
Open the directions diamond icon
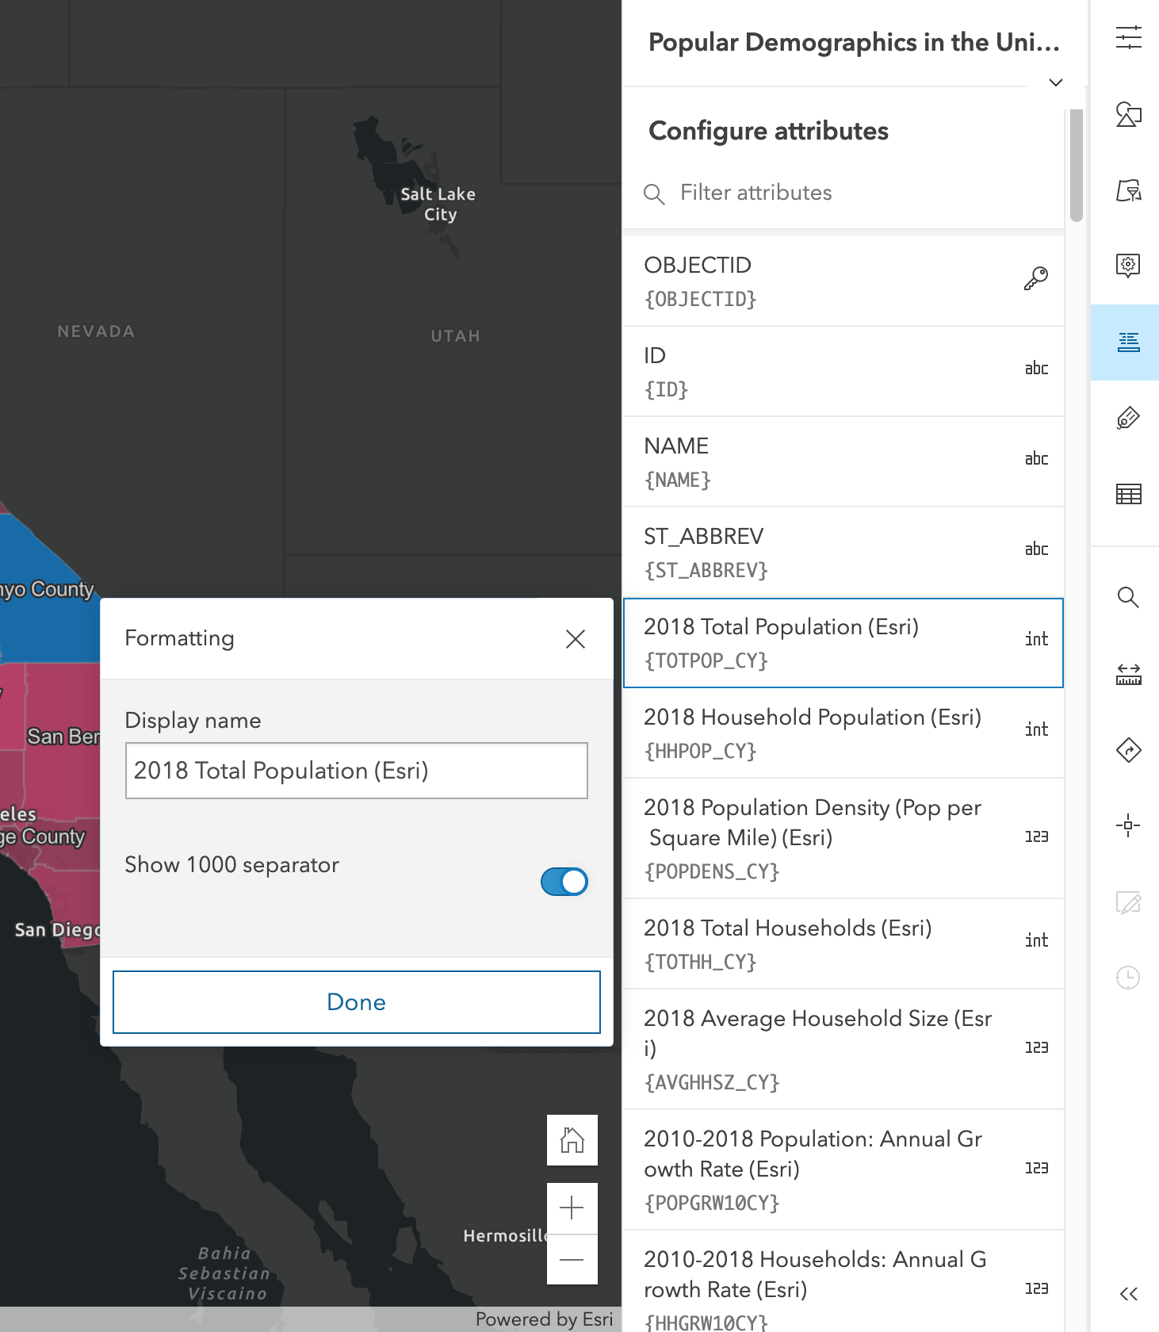(x=1128, y=749)
